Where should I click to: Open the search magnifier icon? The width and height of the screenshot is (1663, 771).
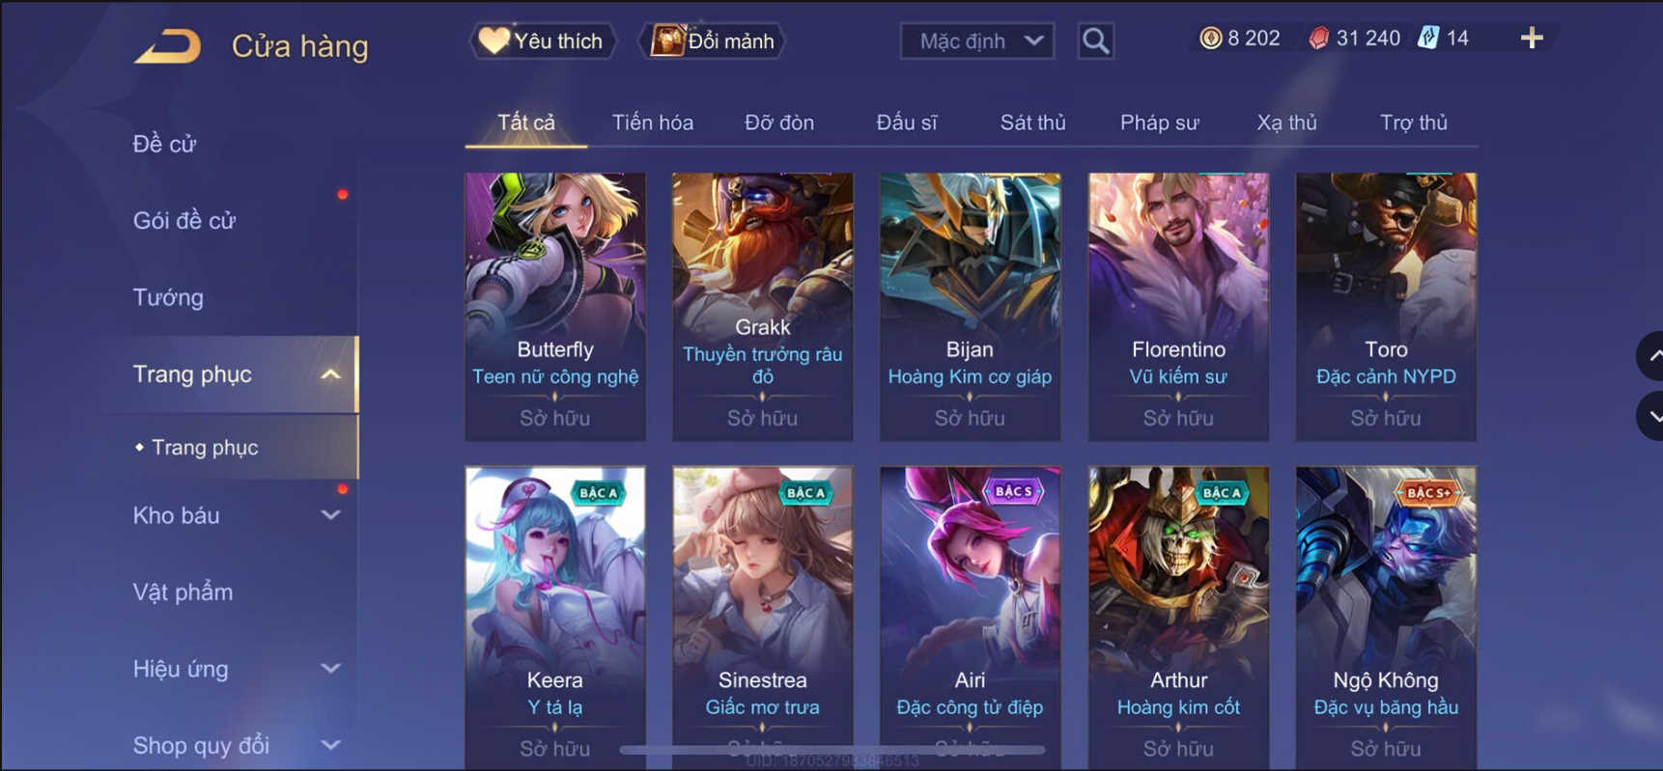click(x=1095, y=41)
